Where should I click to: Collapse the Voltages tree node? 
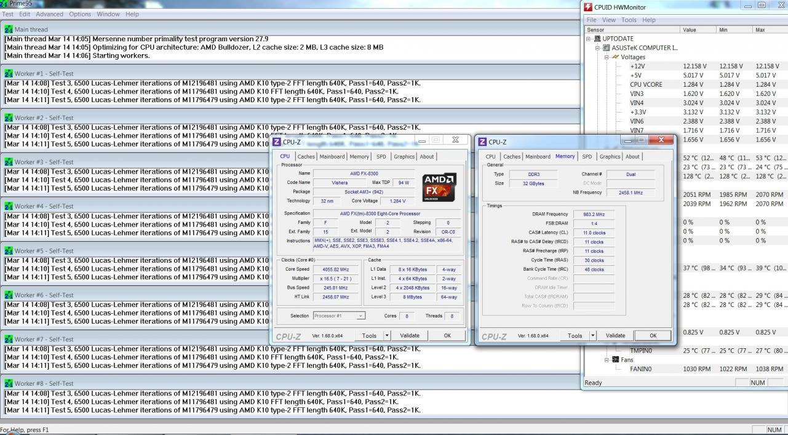pyautogui.click(x=607, y=57)
